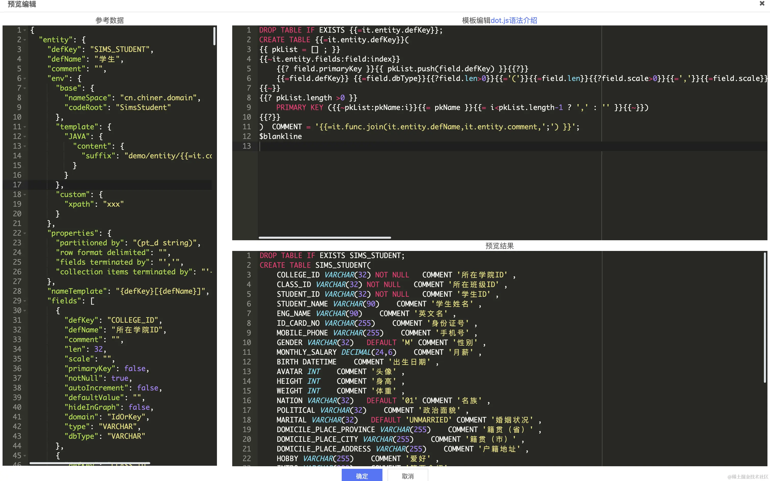Image resolution: width=770 pixels, height=481 pixels.
Task: Click the preview result vertical scrollbar
Action: point(765,317)
